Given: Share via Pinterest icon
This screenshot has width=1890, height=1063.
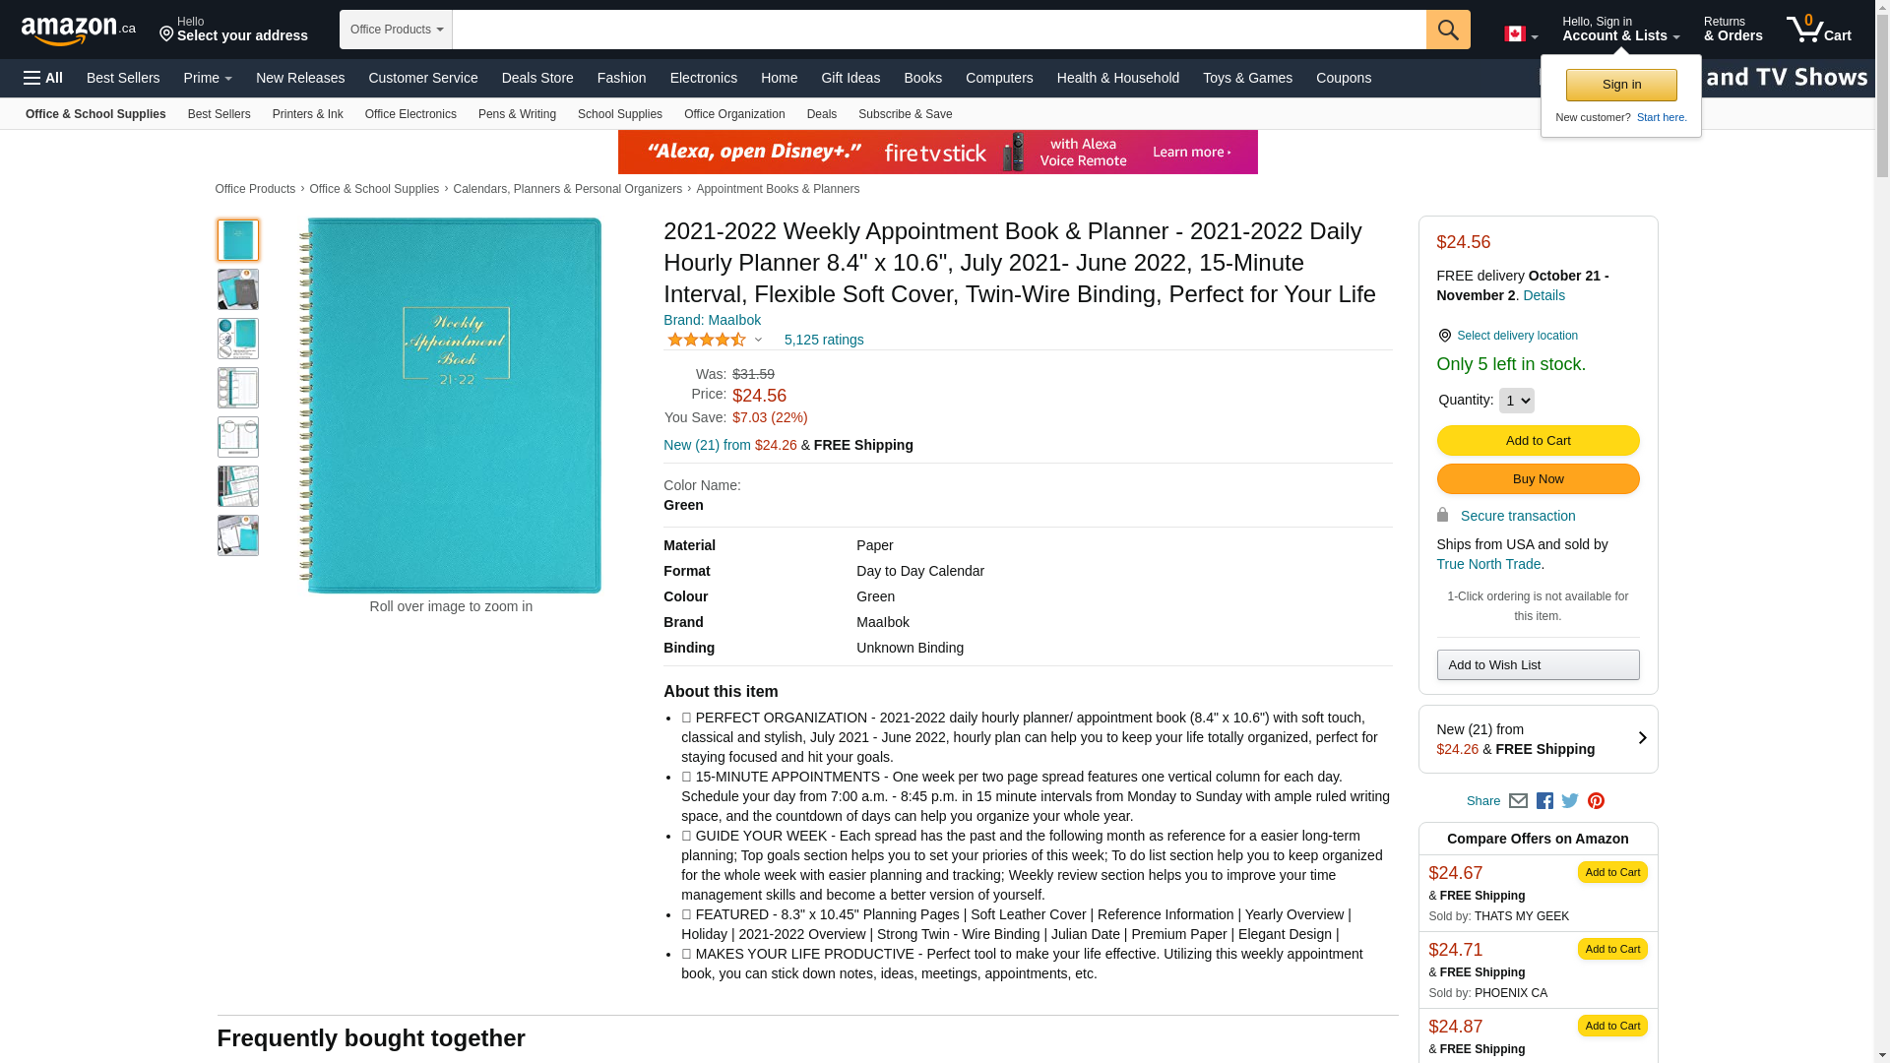Looking at the screenshot, I should [1596, 801].
